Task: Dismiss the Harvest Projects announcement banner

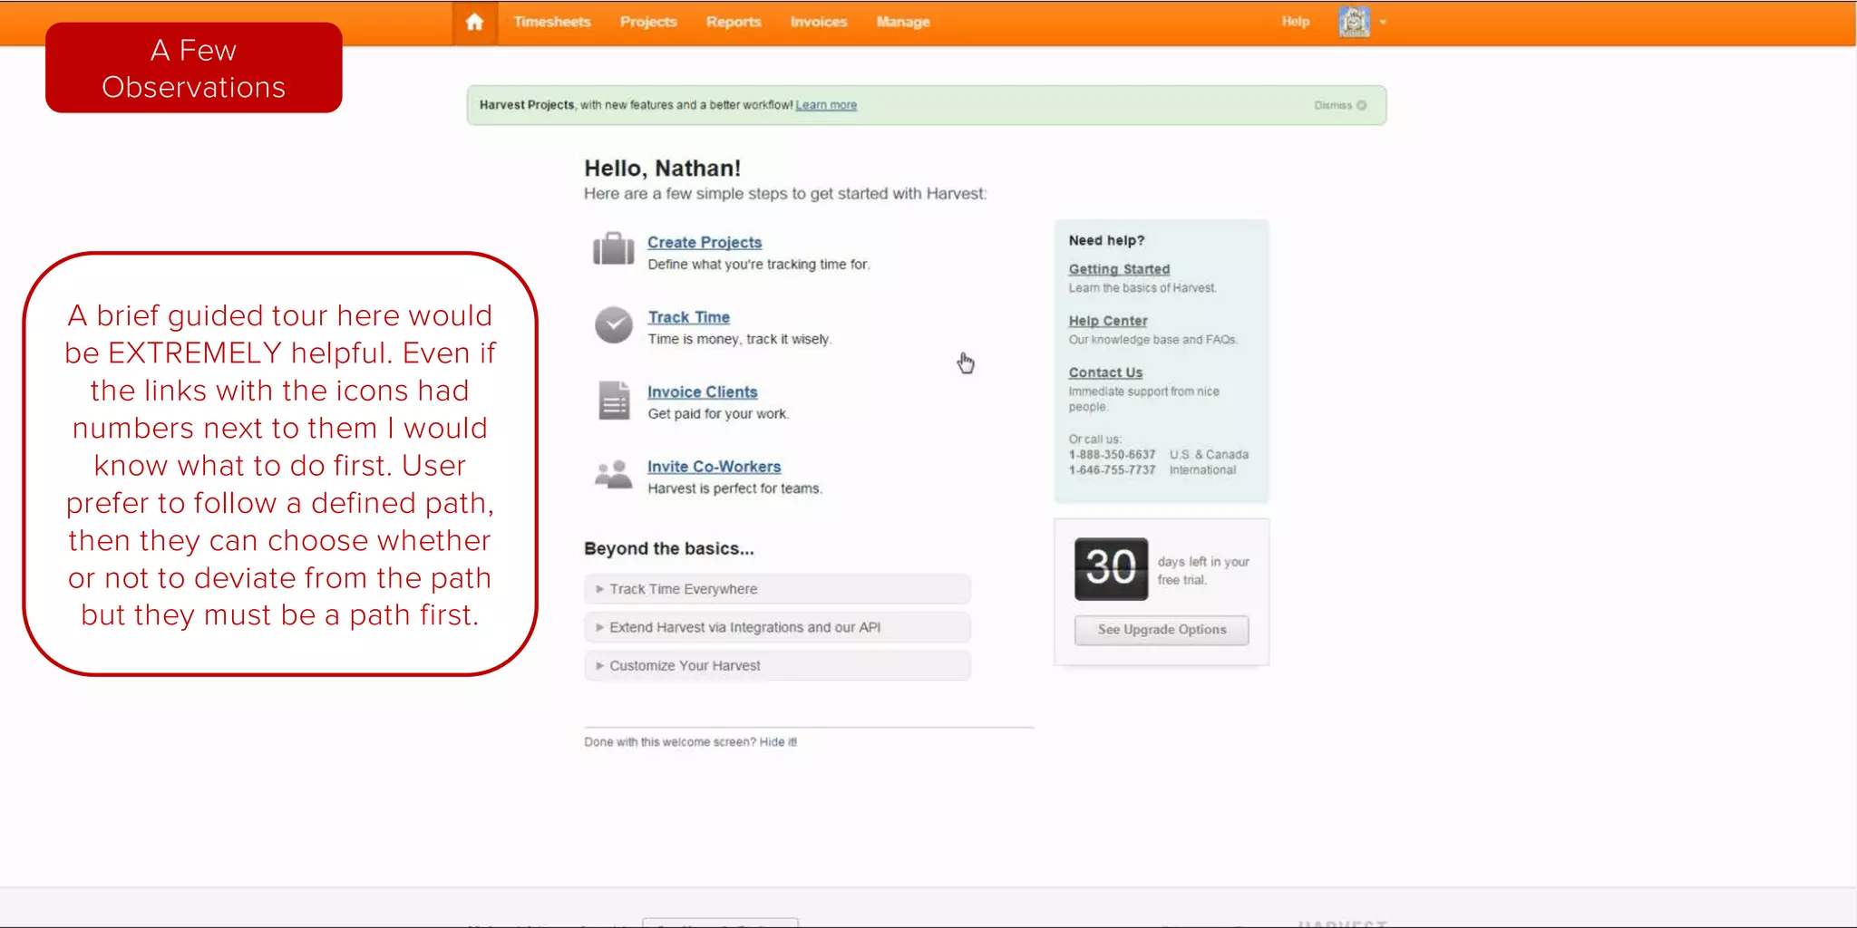Action: (x=1340, y=105)
